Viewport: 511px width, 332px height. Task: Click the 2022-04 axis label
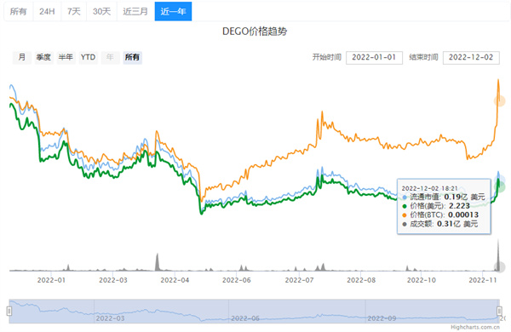click(x=175, y=280)
